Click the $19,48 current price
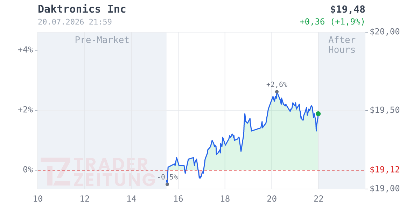Viewport: 420px width, 210px height. 348,9
